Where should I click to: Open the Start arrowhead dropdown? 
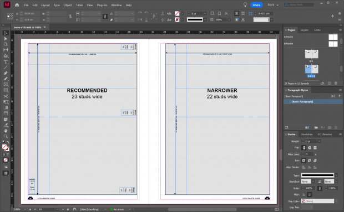(313, 182)
